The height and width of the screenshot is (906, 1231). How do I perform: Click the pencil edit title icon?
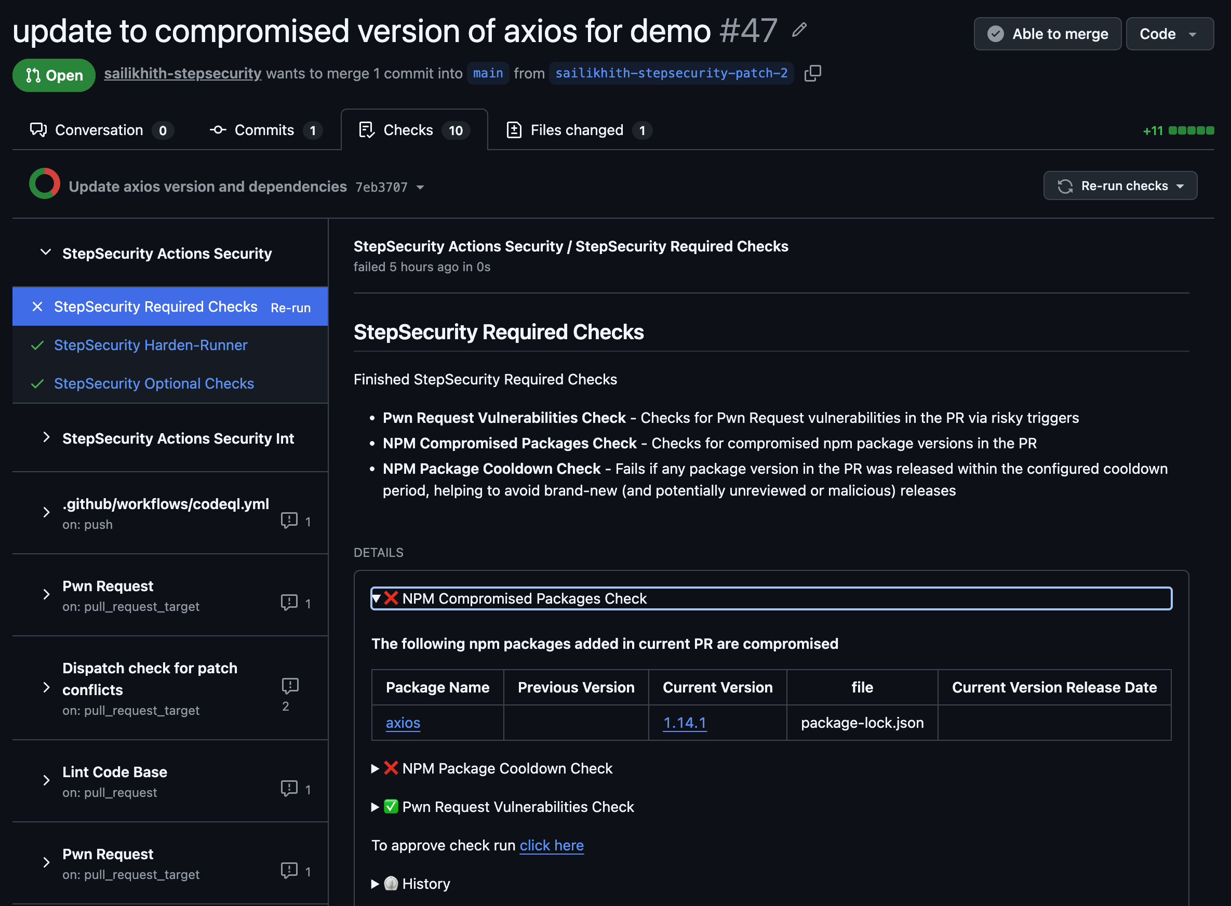tap(799, 30)
